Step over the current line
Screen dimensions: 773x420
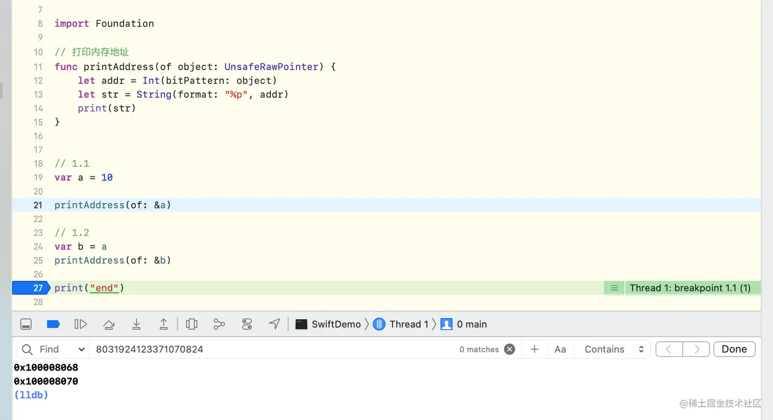(x=109, y=324)
